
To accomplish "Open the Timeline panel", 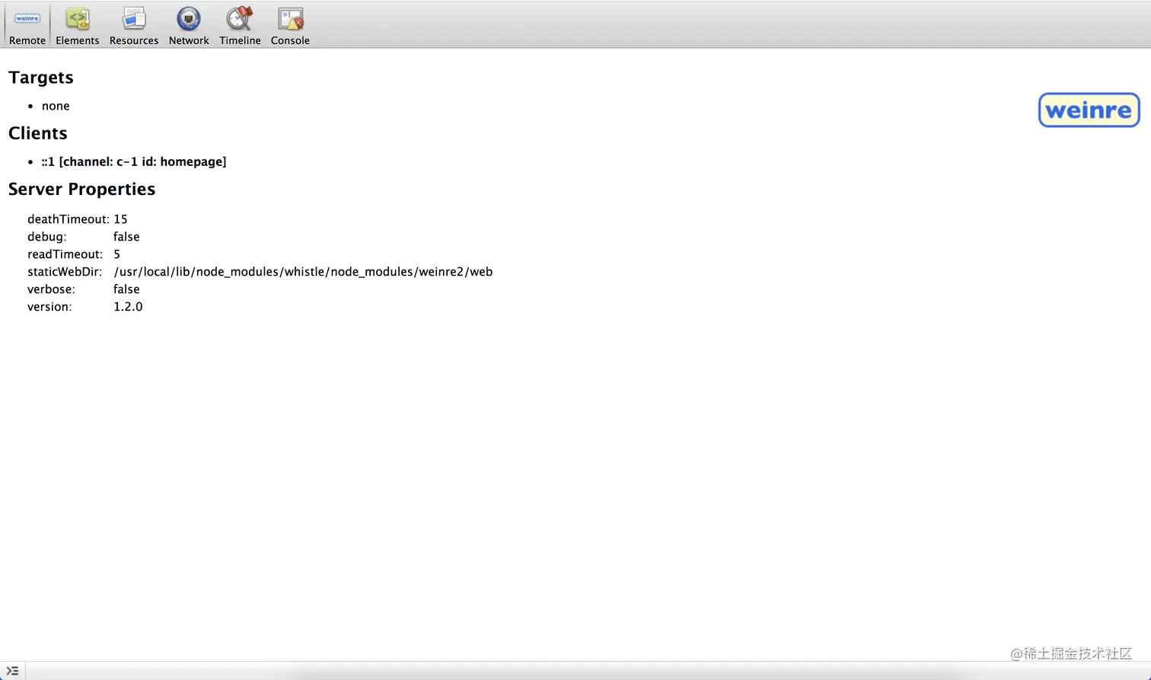I will coord(240,26).
